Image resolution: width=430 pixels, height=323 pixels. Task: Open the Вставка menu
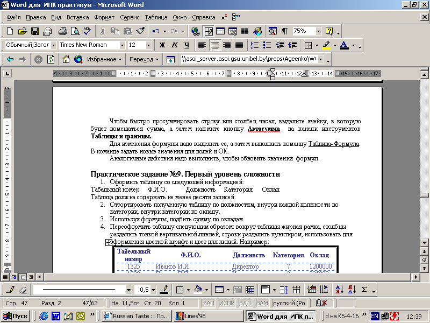pos(77,17)
